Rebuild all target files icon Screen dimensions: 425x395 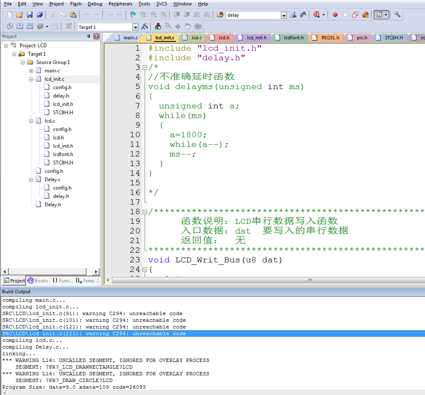30,26
